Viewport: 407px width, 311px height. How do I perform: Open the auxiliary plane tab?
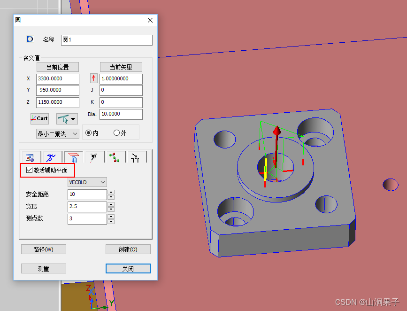click(x=73, y=157)
